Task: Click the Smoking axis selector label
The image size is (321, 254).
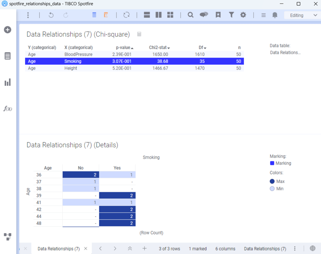Action: click(151, 157)
